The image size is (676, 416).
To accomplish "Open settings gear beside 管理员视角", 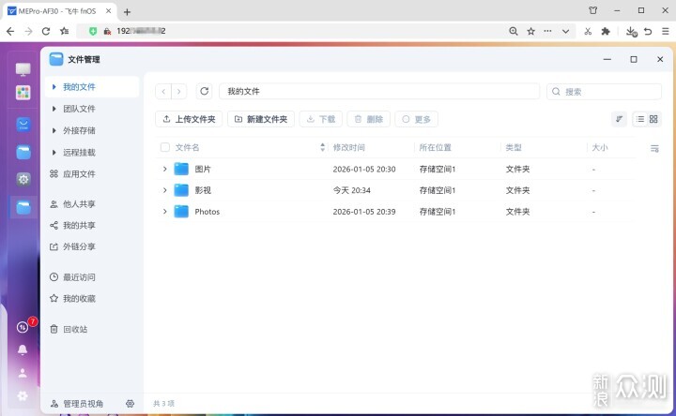I will (130, 404).
